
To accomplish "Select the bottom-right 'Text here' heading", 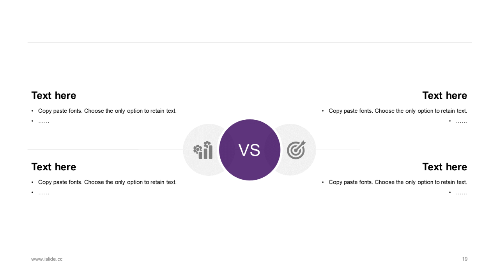I will click(445, 167).
